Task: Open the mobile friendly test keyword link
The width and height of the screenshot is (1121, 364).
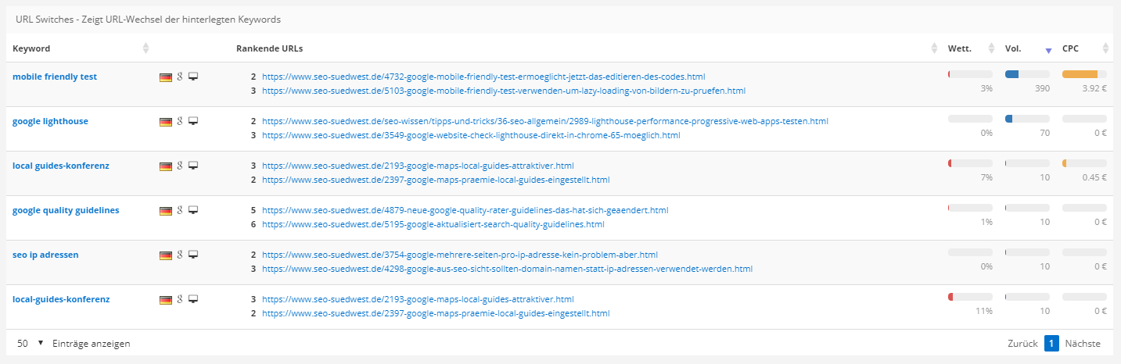Action: click(55, 77)
